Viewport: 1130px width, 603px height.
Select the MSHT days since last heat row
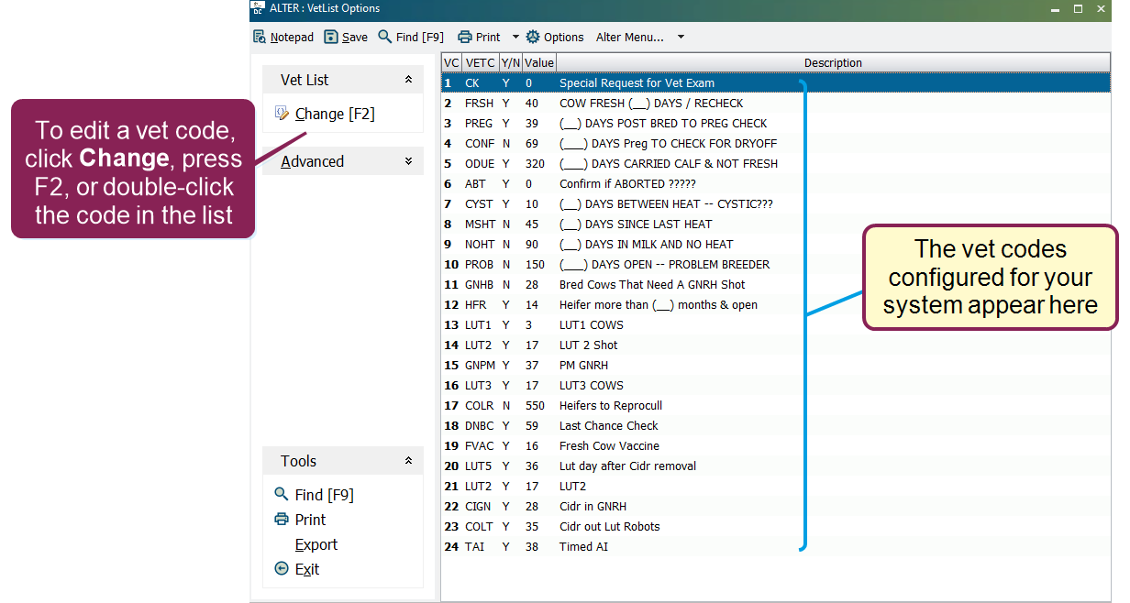[775, 225]
